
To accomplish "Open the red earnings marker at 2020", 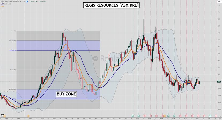I will point(151,116).
